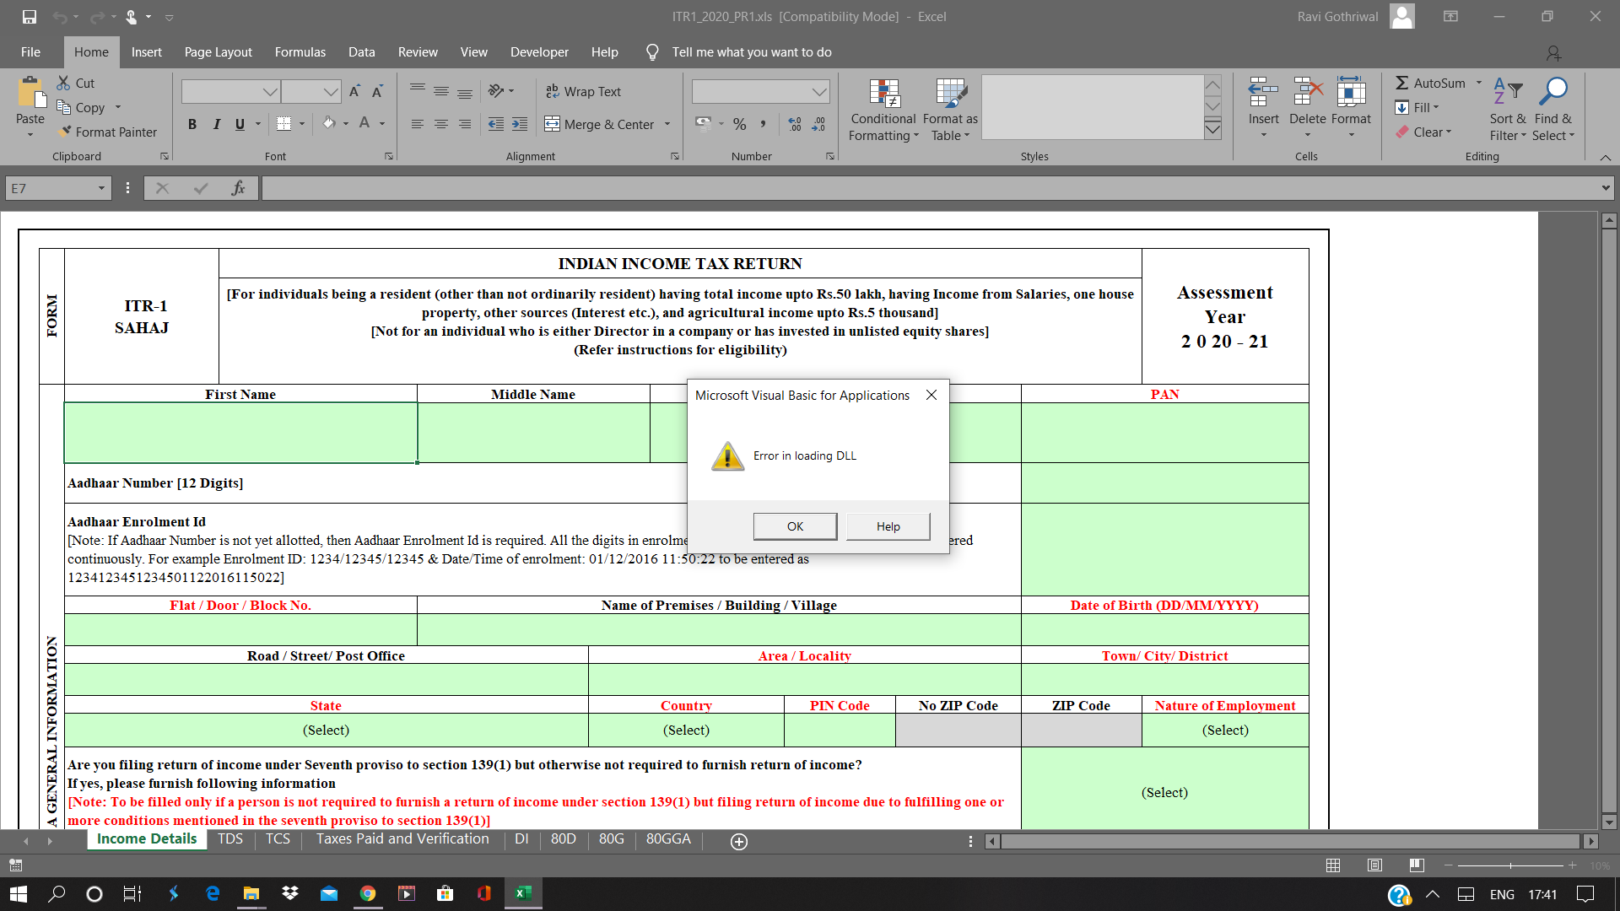Toggle Wrap Text on

coord(583,91)
